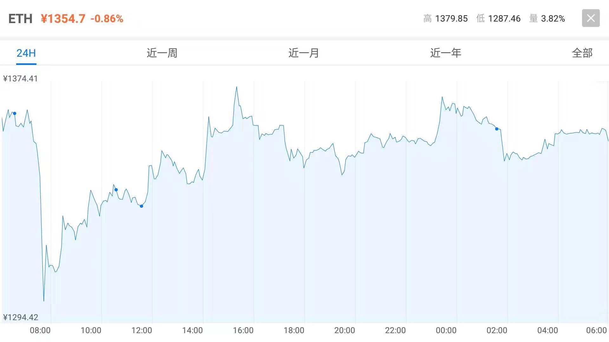Viewport: 609px width, 342px height.
Task: Click the ¥1374.41 upper price label
Action: coord(20,79)
